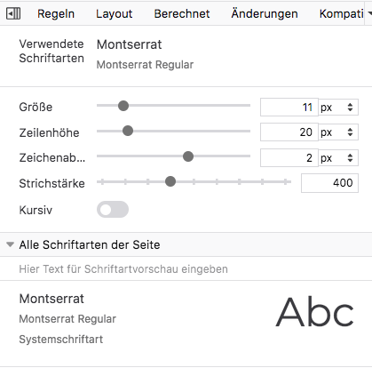The height and width of the screenshot is (368, 372).
Task: Open the Größe unit px dropdown
Action: 338,107
